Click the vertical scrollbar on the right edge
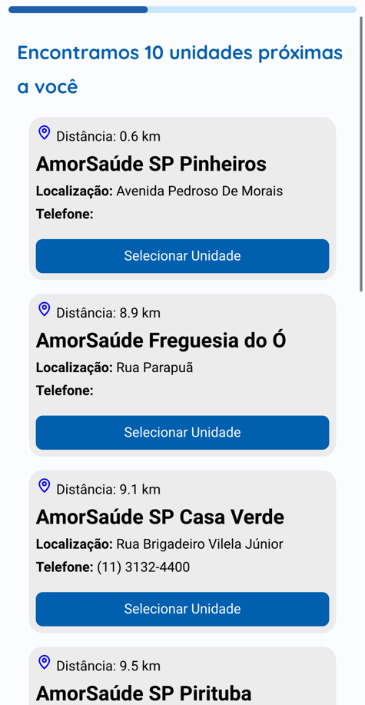The height and width of the screenshot is (705, 365). (360, 154)
